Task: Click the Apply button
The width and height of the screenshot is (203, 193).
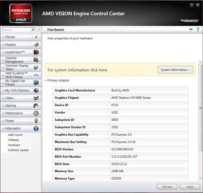Action: click(190, 187)
